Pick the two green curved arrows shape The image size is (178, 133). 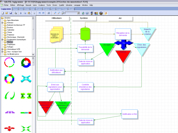click(x=10, y=96)
